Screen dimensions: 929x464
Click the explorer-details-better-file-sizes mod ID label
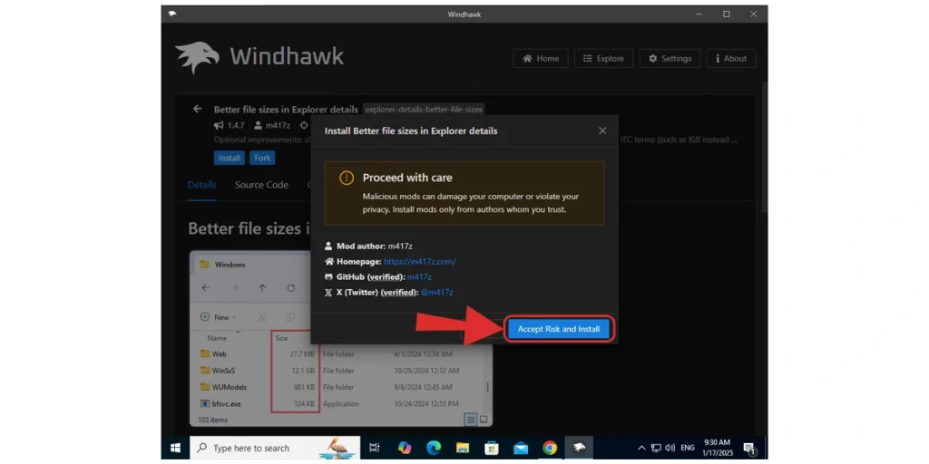424,110
